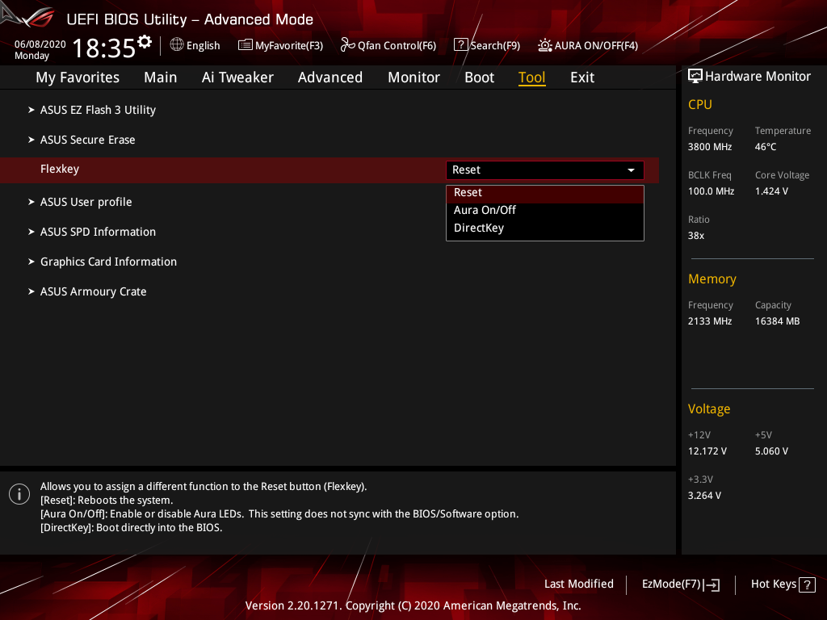
Task: Click Core Voltage value 1.424 V
Action: [771, 191]
